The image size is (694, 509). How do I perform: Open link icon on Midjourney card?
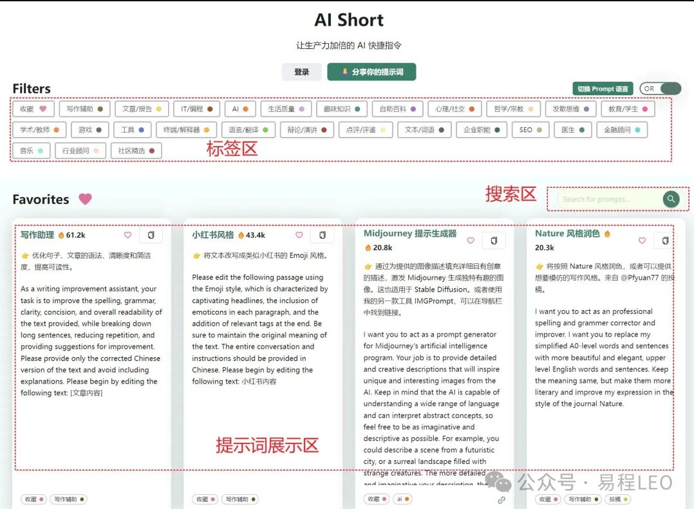click(x=502, y=500)
